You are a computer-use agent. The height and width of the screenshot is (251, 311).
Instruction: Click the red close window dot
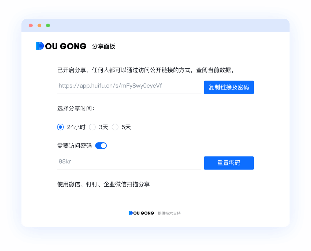[x=31, y=25]
